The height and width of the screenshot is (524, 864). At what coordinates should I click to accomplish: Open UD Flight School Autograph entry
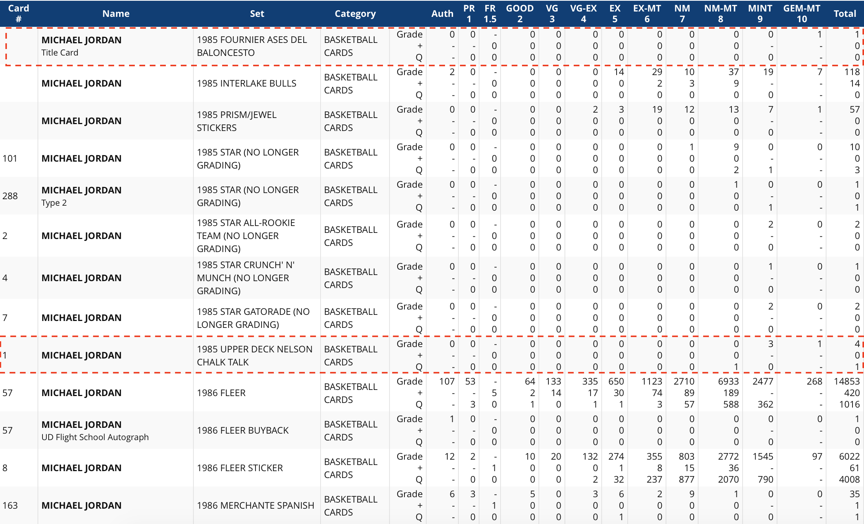coord(95,437)
